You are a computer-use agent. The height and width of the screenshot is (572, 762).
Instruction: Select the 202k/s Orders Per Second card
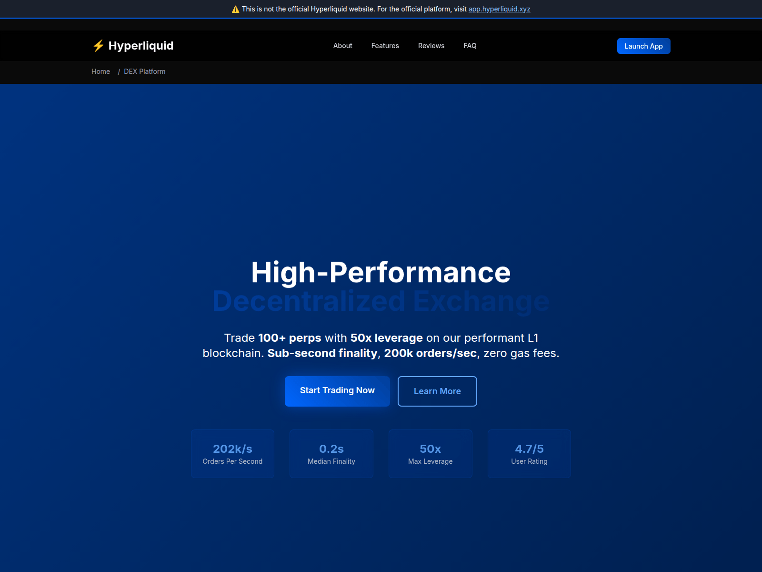pyautogui.click(x=232, y=454)
